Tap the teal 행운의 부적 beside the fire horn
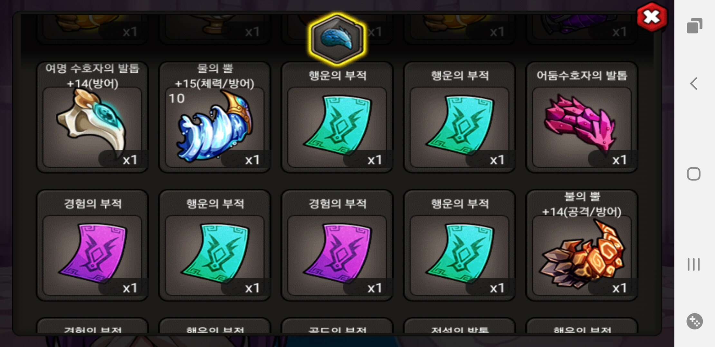 (x=460, y=245)
